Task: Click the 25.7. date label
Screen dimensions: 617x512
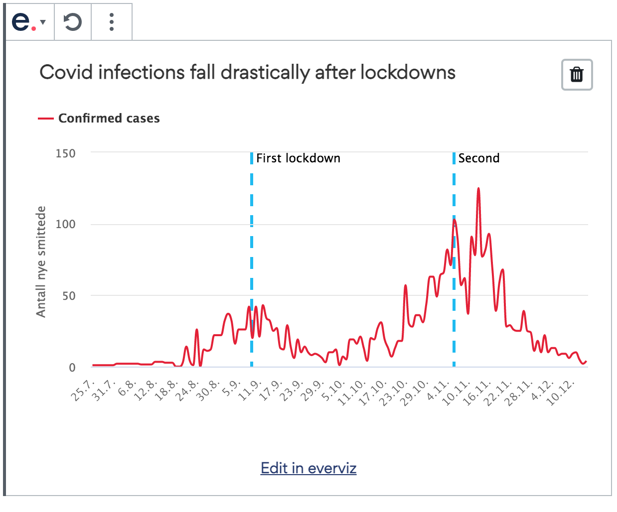Action: 83,390
